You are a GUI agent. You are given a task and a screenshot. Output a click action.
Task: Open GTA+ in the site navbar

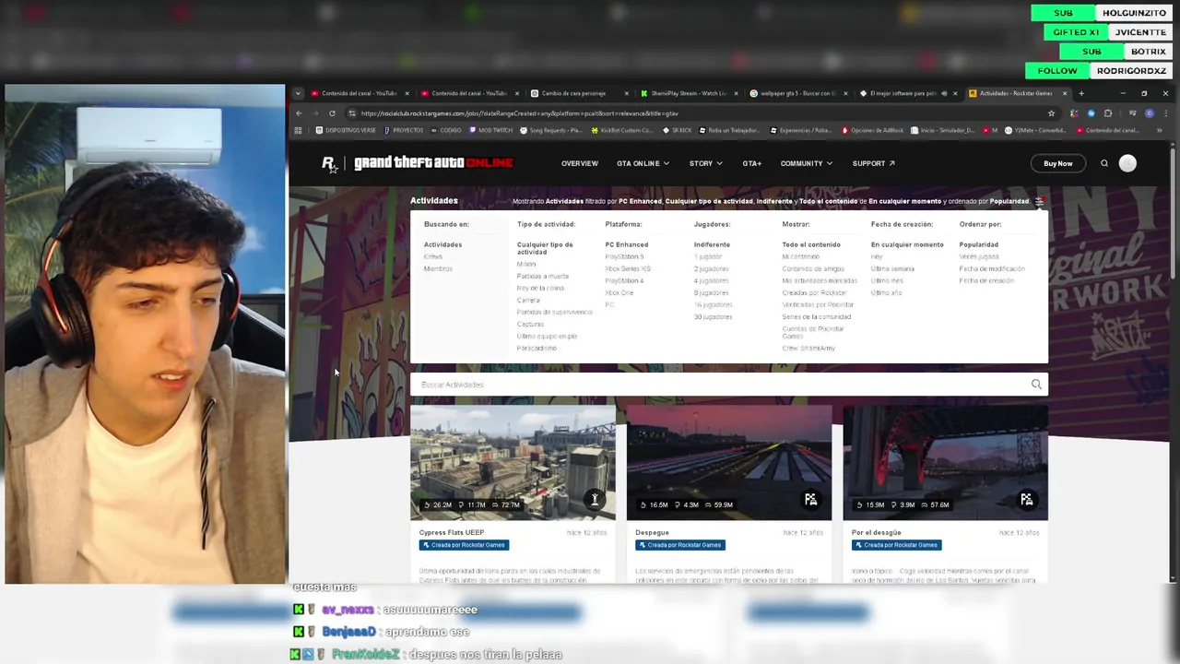pos(751,163)
